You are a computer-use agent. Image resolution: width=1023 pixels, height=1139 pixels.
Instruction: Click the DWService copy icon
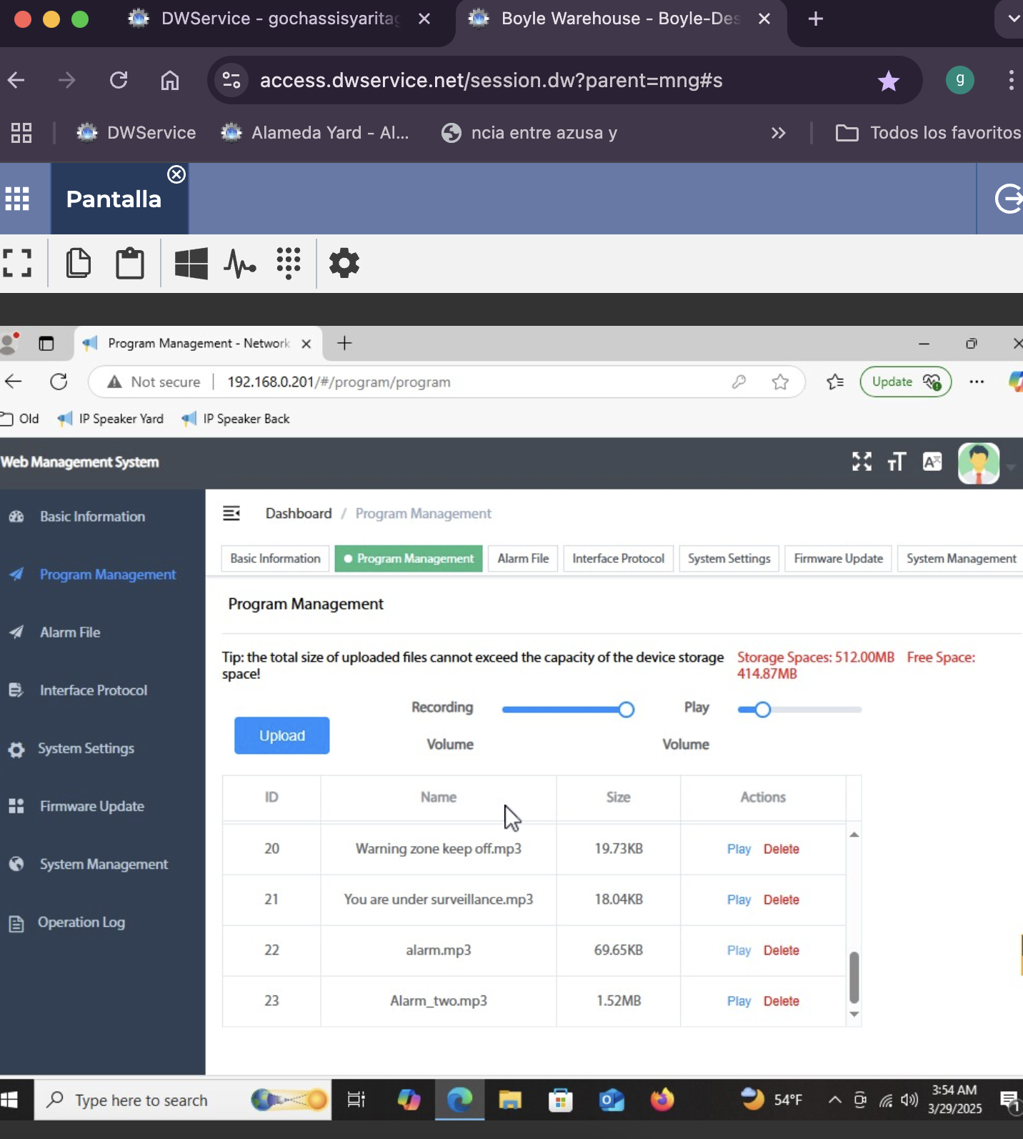point(78,263)
